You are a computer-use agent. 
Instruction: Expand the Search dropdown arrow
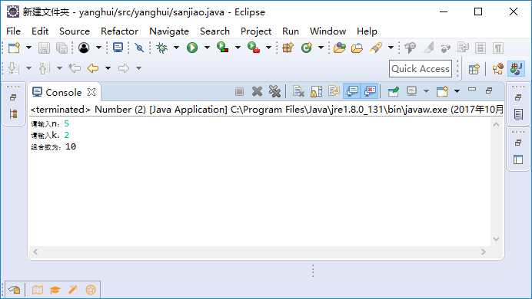click(x=391, y=48)
